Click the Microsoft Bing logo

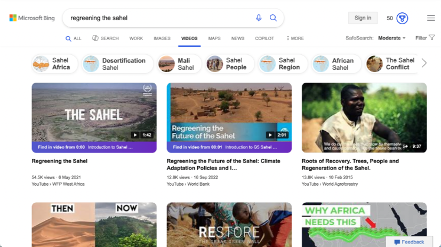pyautogui.click(x=32, y=18)
